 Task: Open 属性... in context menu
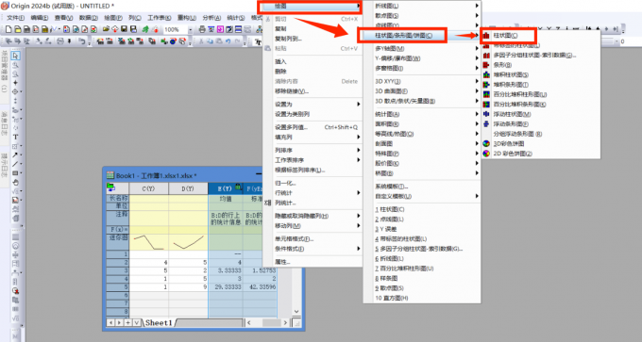(282, 262)
